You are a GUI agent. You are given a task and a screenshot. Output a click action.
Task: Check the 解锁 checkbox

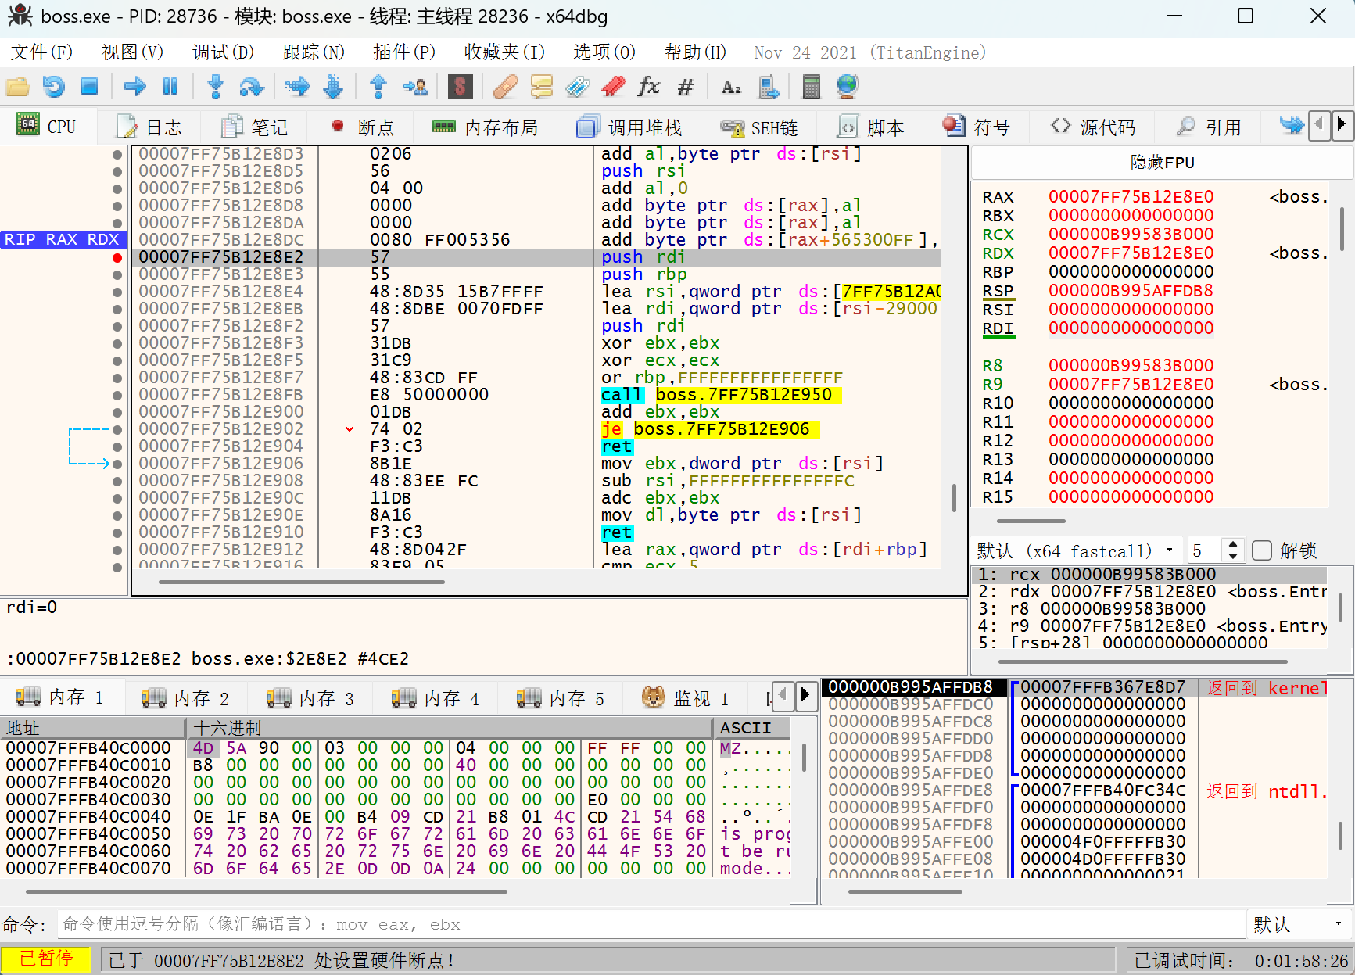[x=1261, y=550]
